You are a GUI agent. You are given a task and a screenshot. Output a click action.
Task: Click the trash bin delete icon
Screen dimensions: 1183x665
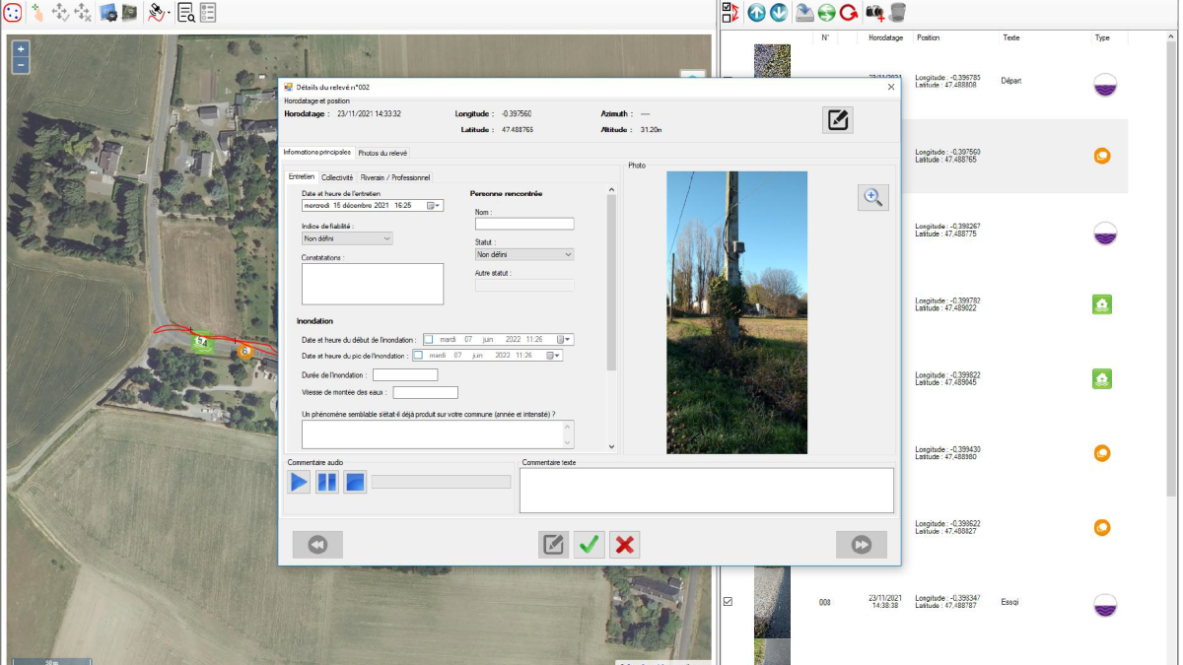pos(897,13)
